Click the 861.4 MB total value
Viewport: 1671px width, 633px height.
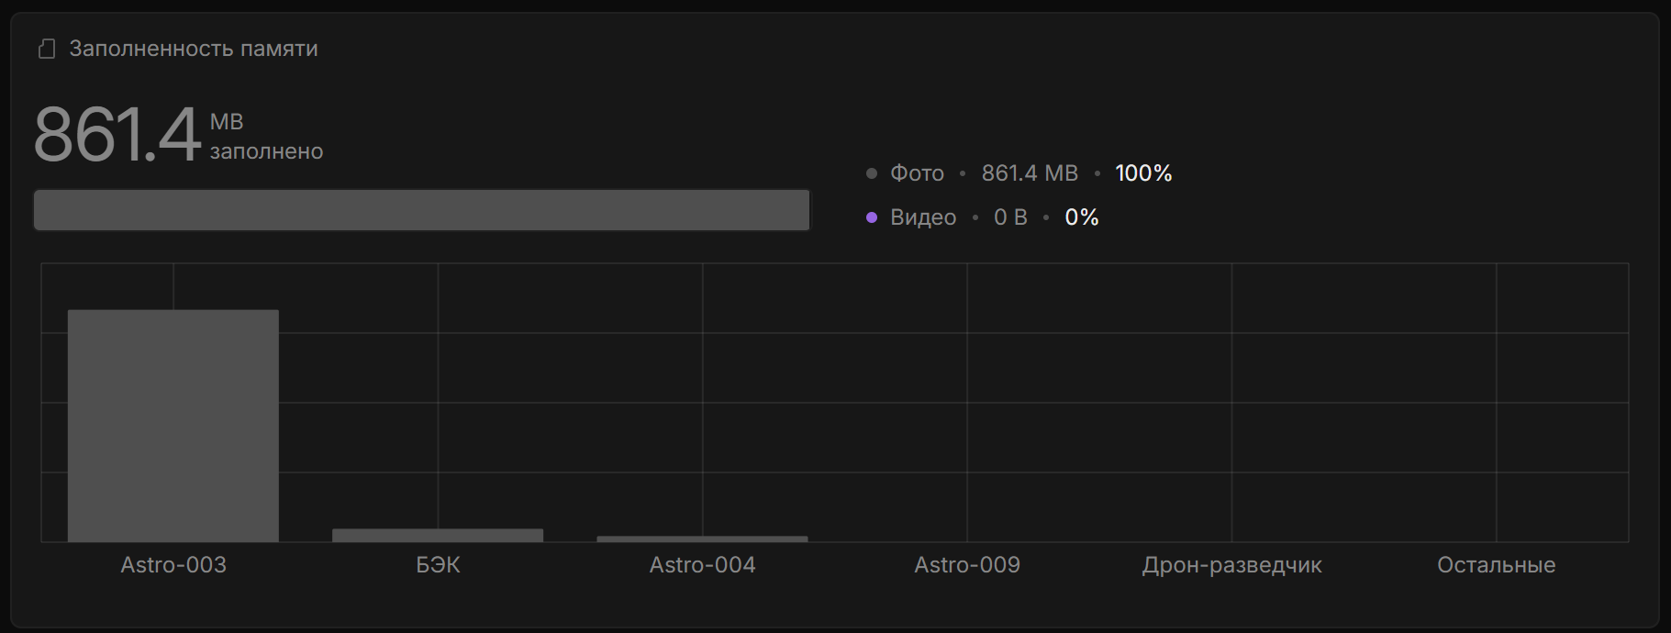117,135
